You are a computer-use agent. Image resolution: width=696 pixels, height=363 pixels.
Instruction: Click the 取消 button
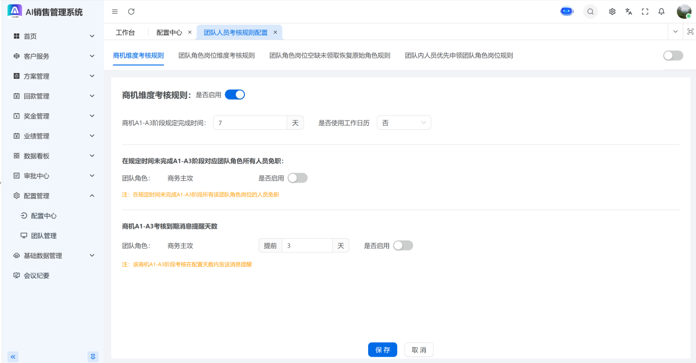click(x=419, y=350)
